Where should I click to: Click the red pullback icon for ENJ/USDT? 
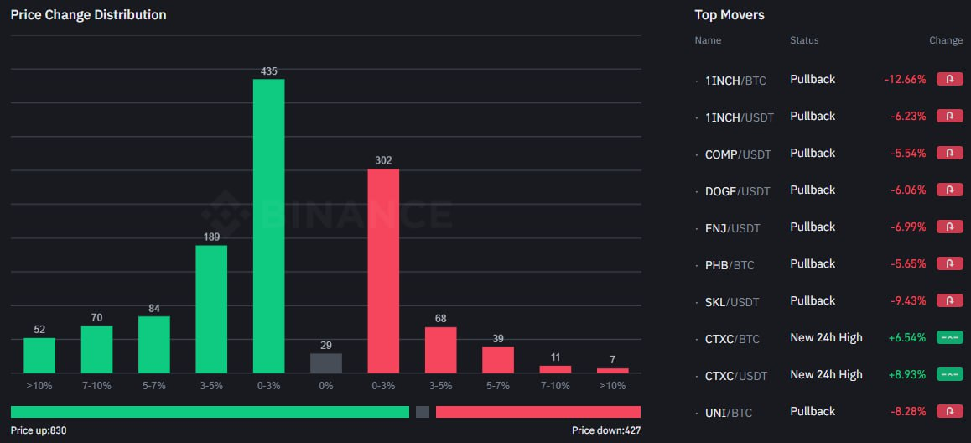tap(950, 227)
